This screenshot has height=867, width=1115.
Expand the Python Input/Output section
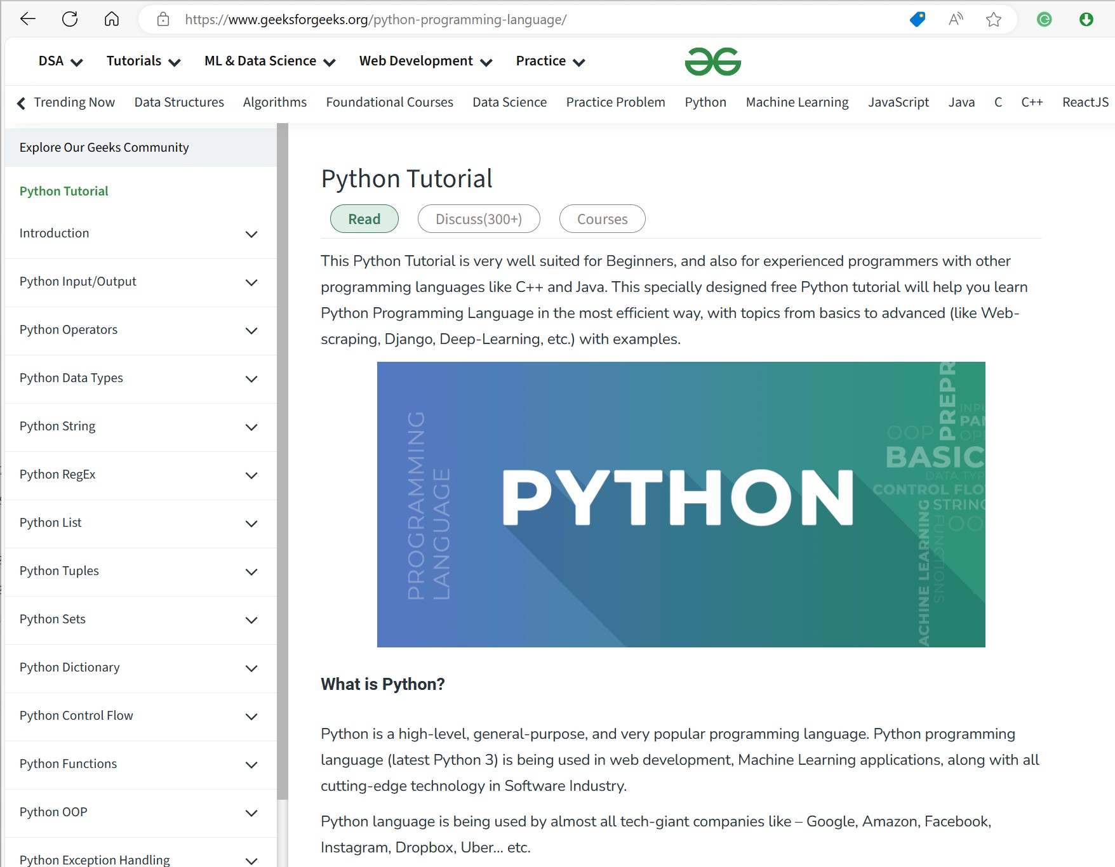pyautogui.click(x=140, y=282)
